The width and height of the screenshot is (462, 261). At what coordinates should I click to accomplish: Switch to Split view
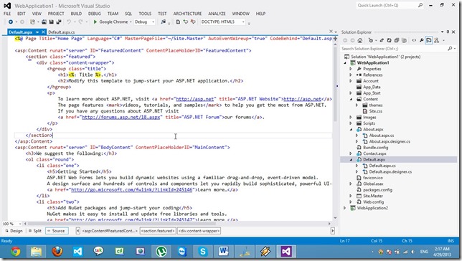[x=35, y=231]
